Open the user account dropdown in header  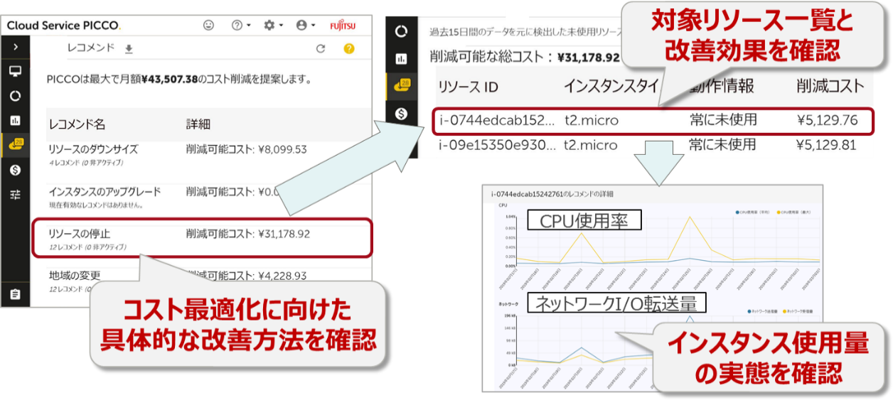(x=305, y=25)
